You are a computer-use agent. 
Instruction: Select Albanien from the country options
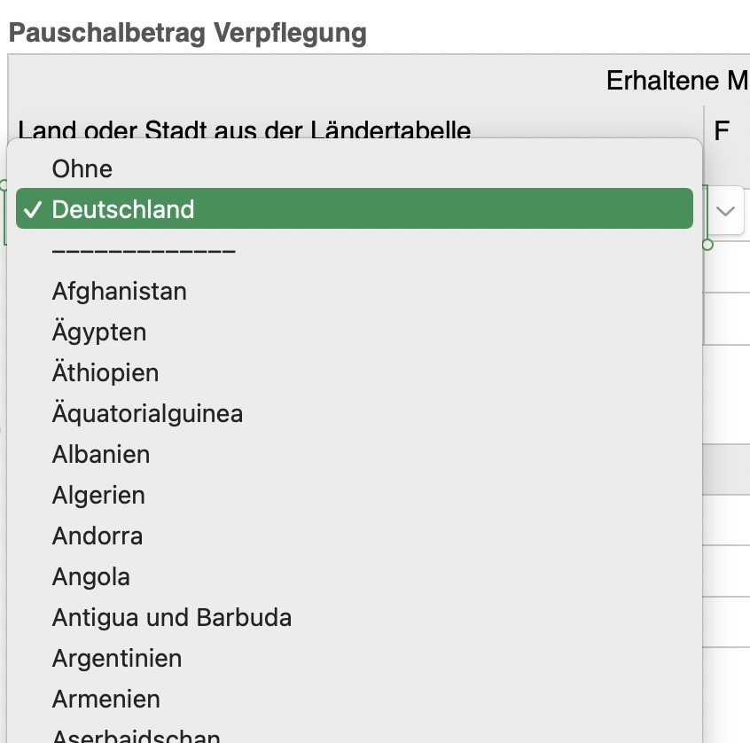[x=101, y=454]
